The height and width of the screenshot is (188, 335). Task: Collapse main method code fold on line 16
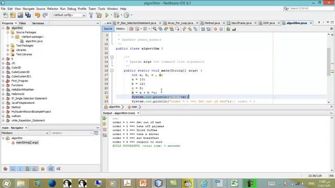point(111,70)
